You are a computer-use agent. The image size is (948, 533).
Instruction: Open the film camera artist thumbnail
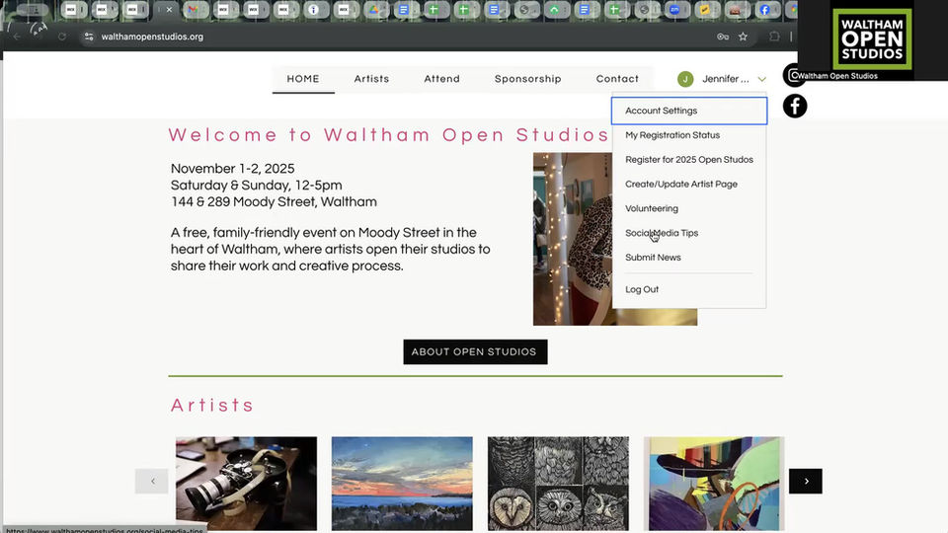[x=246, y=484]
